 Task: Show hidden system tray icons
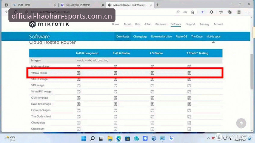pos(208,138)
